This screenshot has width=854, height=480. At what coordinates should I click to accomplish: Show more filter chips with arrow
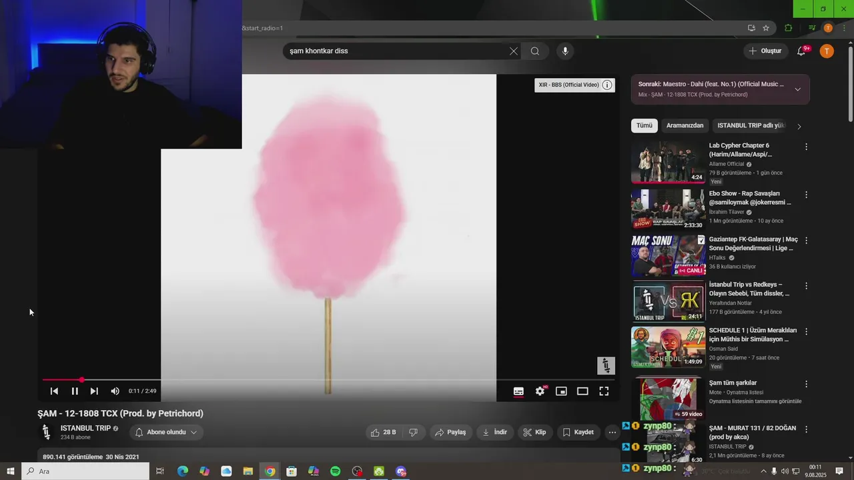pyautogui.click(x=799, y=126)
